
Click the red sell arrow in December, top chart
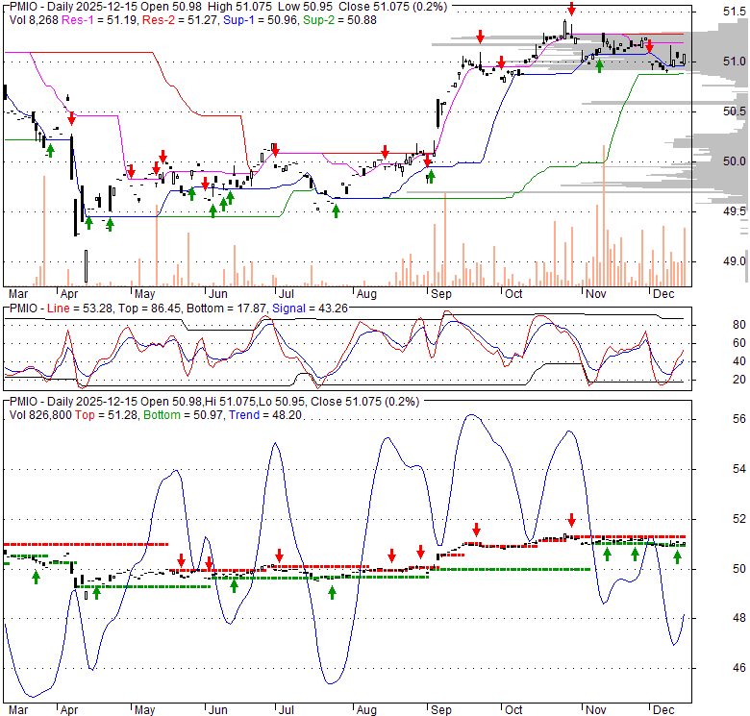click(x=648, y=43)
